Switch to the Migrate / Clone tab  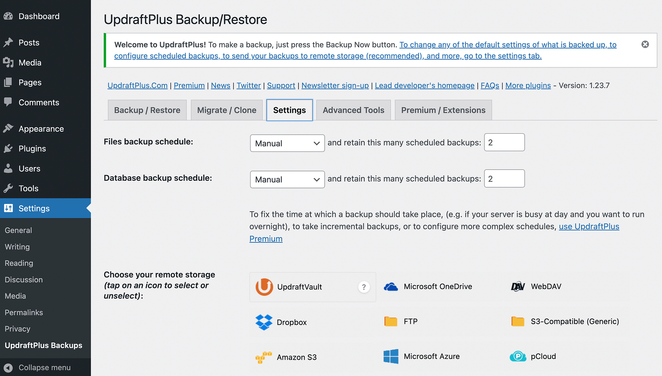coord(226,110)
